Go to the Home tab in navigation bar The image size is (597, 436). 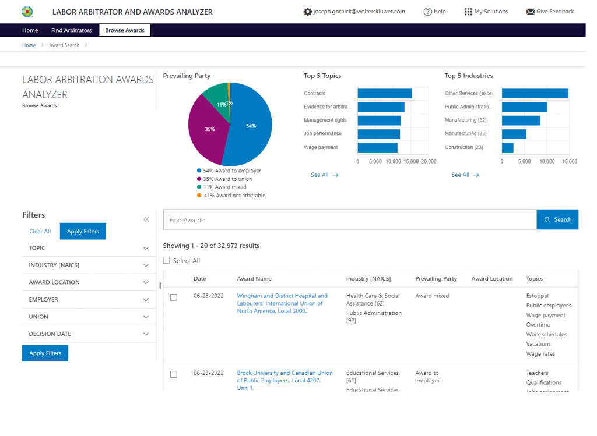point(30,30)
